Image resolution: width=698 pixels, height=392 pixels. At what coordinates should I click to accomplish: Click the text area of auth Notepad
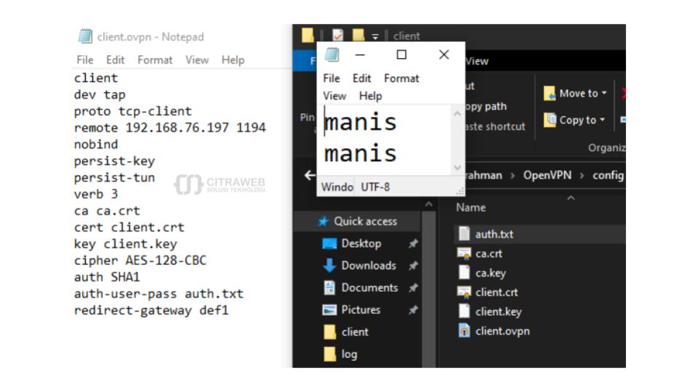click(x=385, y=138)
